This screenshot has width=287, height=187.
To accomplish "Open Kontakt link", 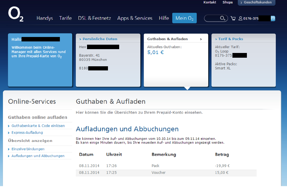I will (210, 2).
